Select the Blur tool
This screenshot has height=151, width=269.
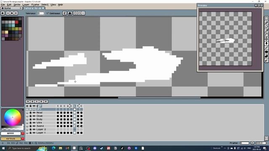(x=266, y=60)
